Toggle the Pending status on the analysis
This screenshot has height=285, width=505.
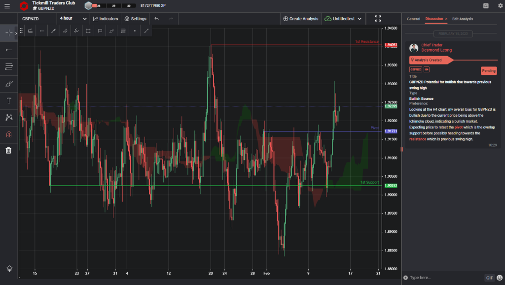tap(489, 70)
